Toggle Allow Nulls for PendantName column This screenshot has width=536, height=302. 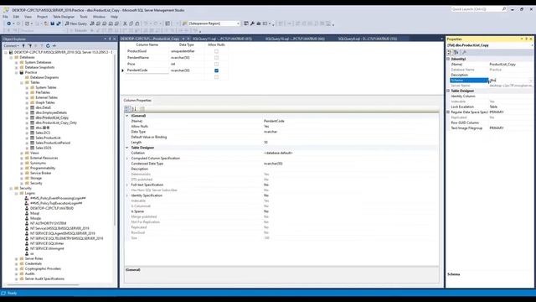(x=216, y=58)
